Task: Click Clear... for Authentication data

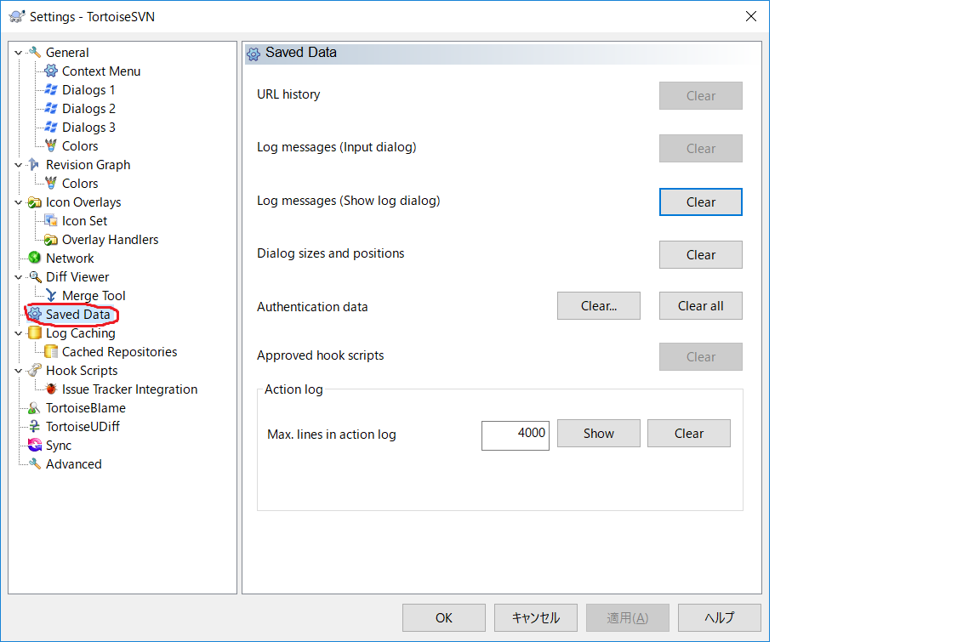Action: click(599, 306)
